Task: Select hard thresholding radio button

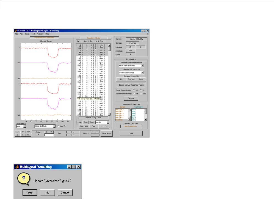Action: click(x=141, y=94)
